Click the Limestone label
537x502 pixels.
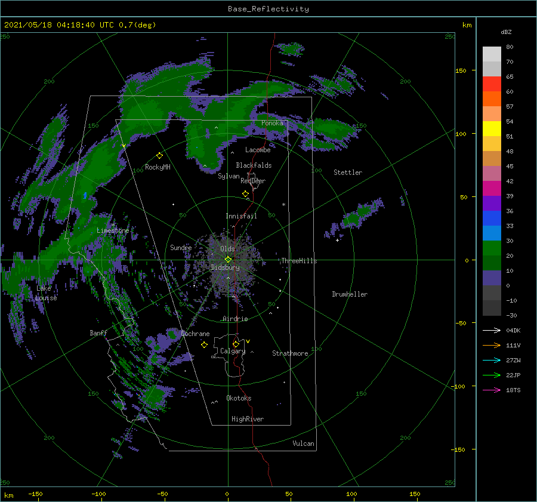coord(113,230)
